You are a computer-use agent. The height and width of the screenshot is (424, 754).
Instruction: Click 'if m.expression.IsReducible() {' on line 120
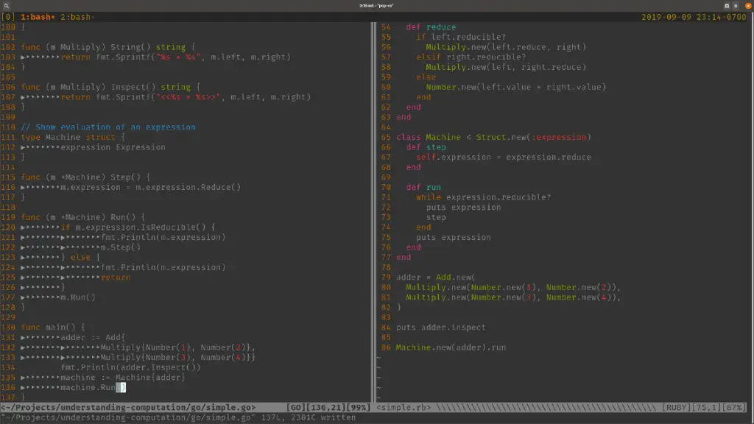tap(138, 227)
